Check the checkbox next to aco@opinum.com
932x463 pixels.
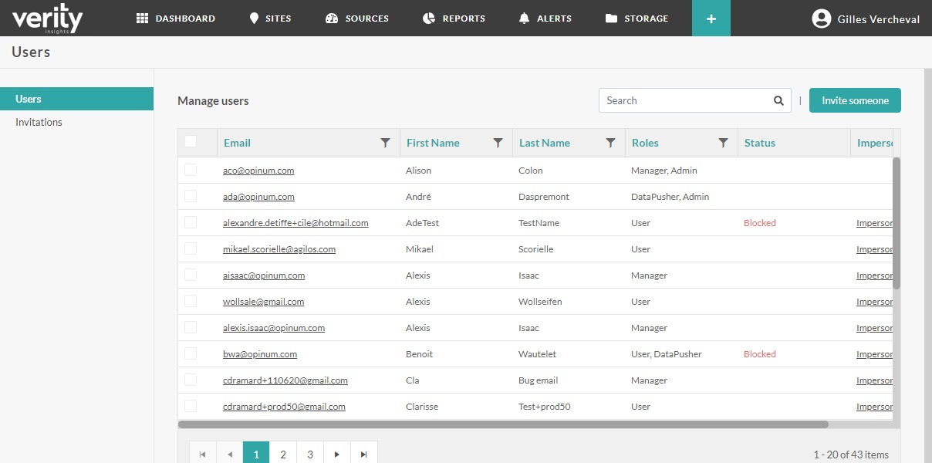click(x=189, y=170)
